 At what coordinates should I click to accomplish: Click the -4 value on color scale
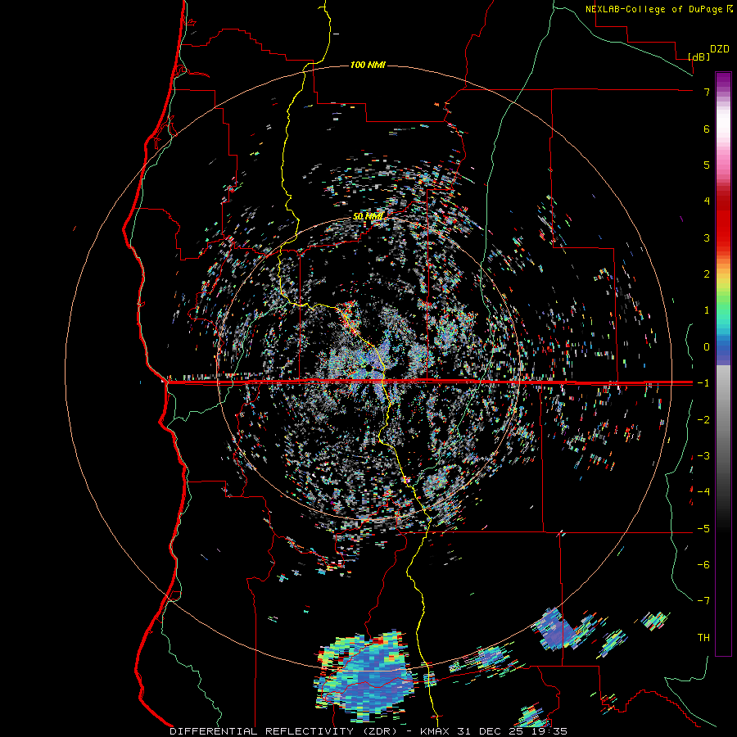(x=703, y=491)
